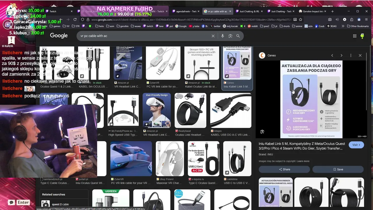Go to next image in the Ceneo panel
Image resolution: width=373 pixels, height=210 pixels.
[x=342, y=55]
